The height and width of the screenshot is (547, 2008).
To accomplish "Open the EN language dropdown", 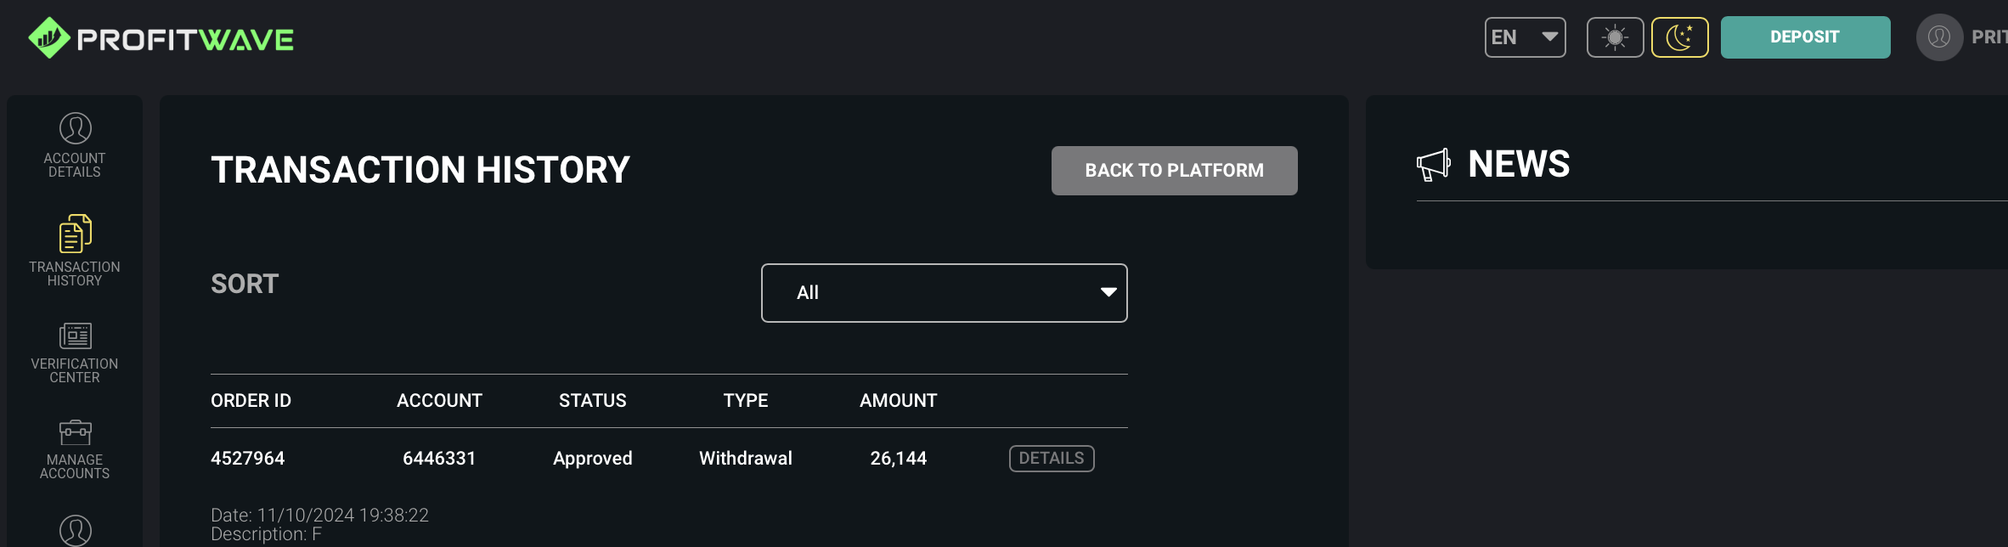I will [x=1525, y=37].
